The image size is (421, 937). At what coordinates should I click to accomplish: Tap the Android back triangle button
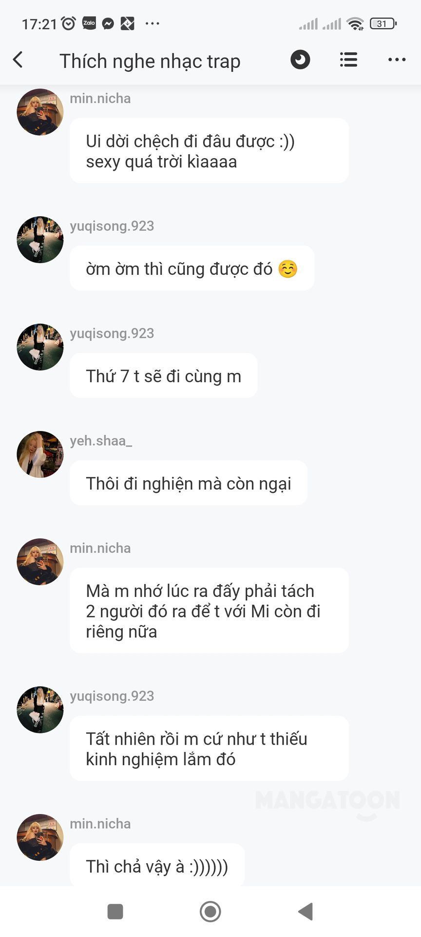click(x=306, y=911)
